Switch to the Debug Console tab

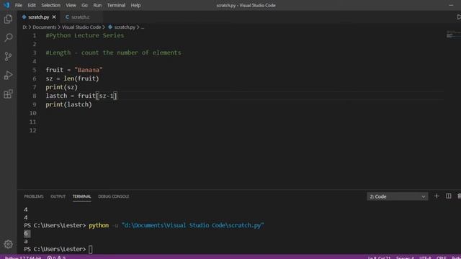[114, 196]
